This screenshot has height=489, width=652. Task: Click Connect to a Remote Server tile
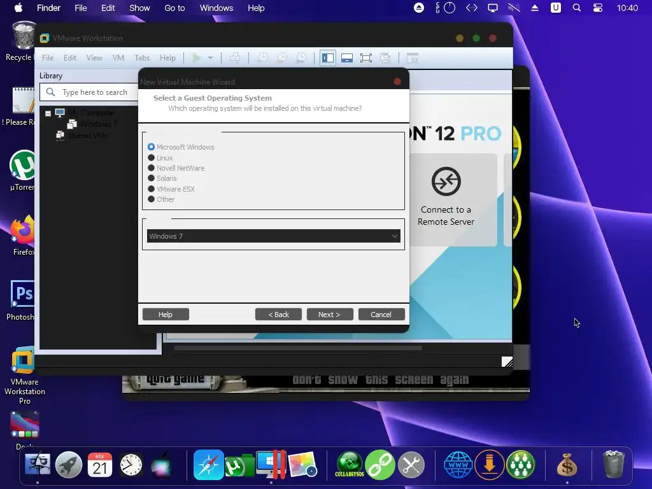point(446,199)
